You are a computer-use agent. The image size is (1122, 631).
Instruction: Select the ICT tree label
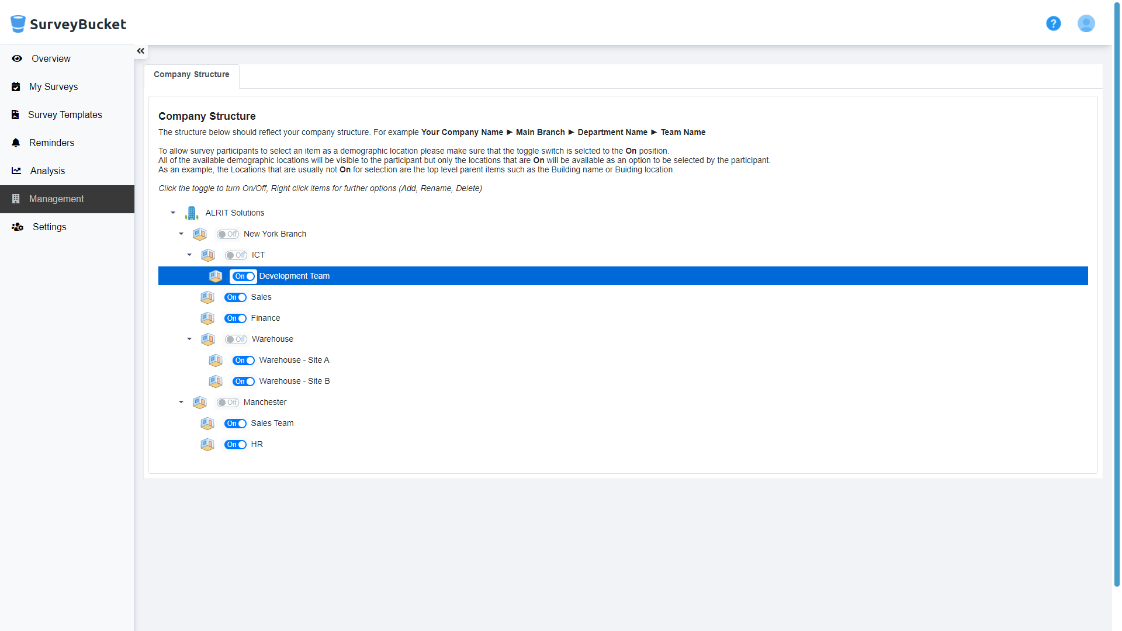(258, 255)
